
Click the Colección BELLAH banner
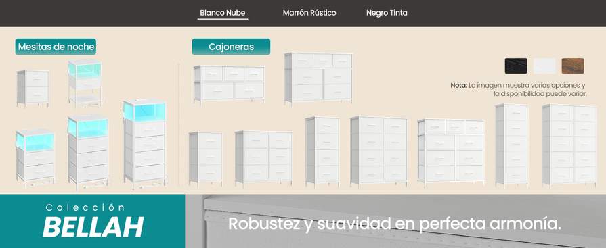point(92,221)
